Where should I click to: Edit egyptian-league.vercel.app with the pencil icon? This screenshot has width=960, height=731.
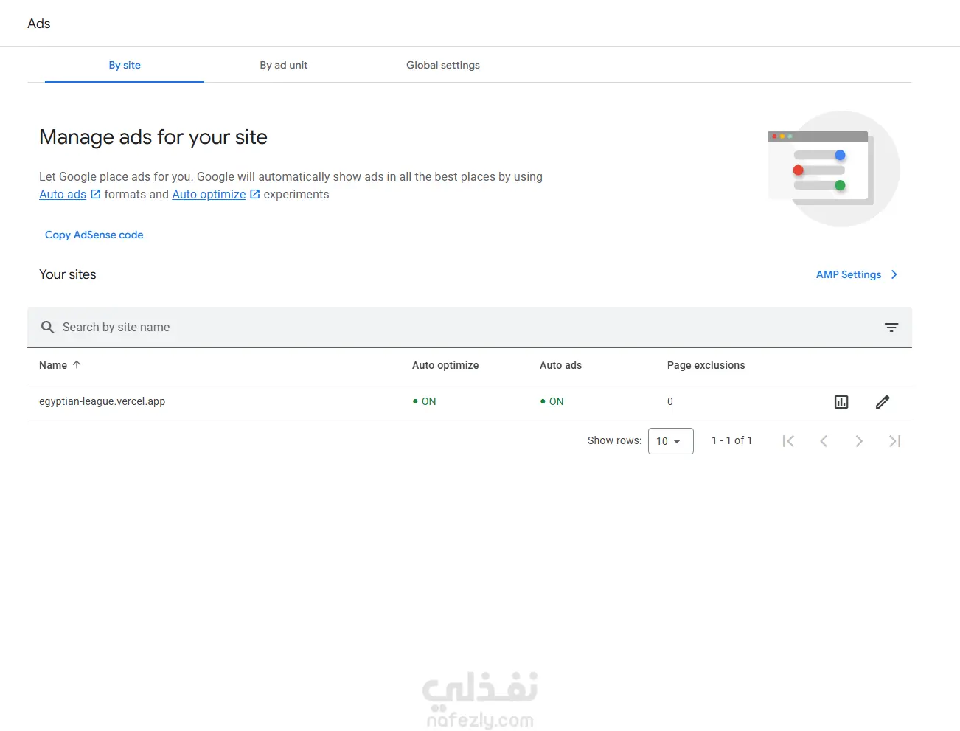click(883, 402)
